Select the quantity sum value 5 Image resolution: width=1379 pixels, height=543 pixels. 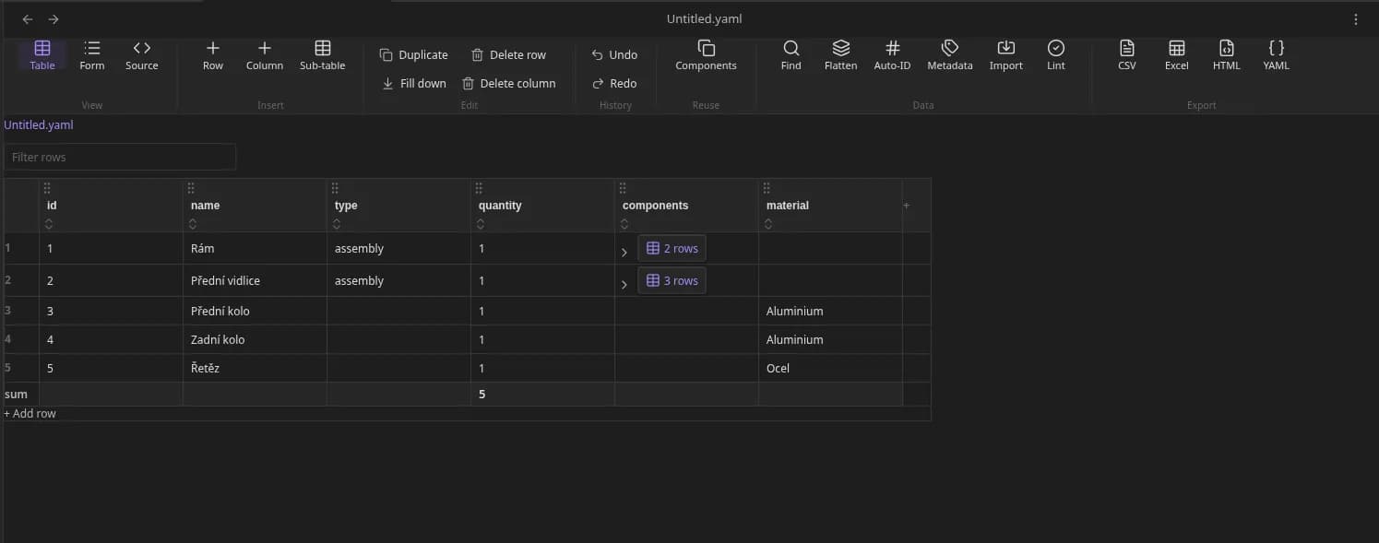[x=542, y=394]
